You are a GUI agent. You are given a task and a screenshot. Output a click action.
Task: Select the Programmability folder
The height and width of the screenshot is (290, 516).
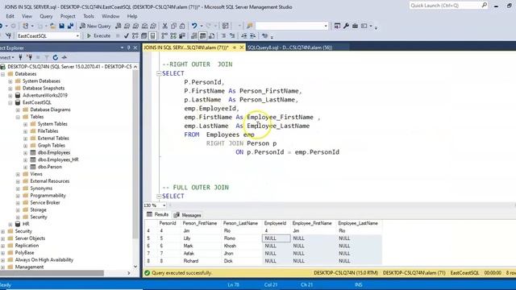(48, 196)
